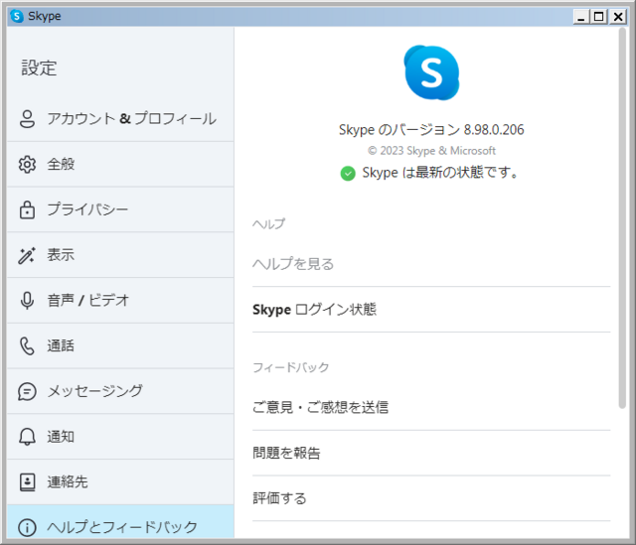Screen dimensions: 636x545
Task: Select ヘルプとフィードバック in the sidebar
Action: pos(120,522)
